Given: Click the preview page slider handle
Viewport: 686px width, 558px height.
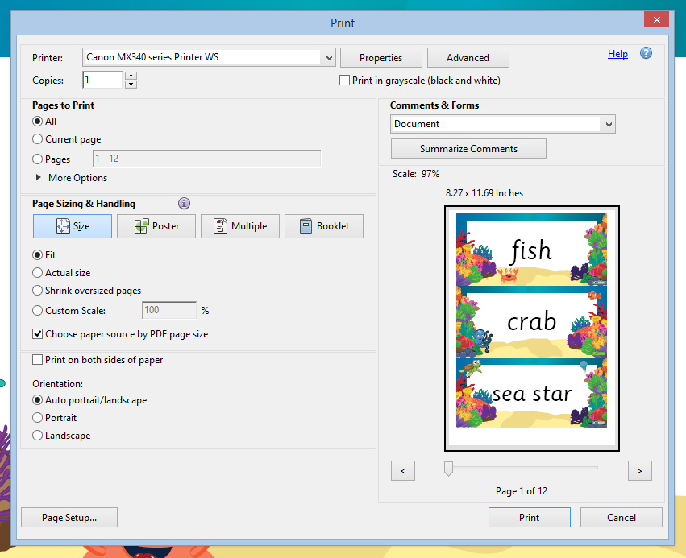Looking at the screenshot, I should (448, 469).
